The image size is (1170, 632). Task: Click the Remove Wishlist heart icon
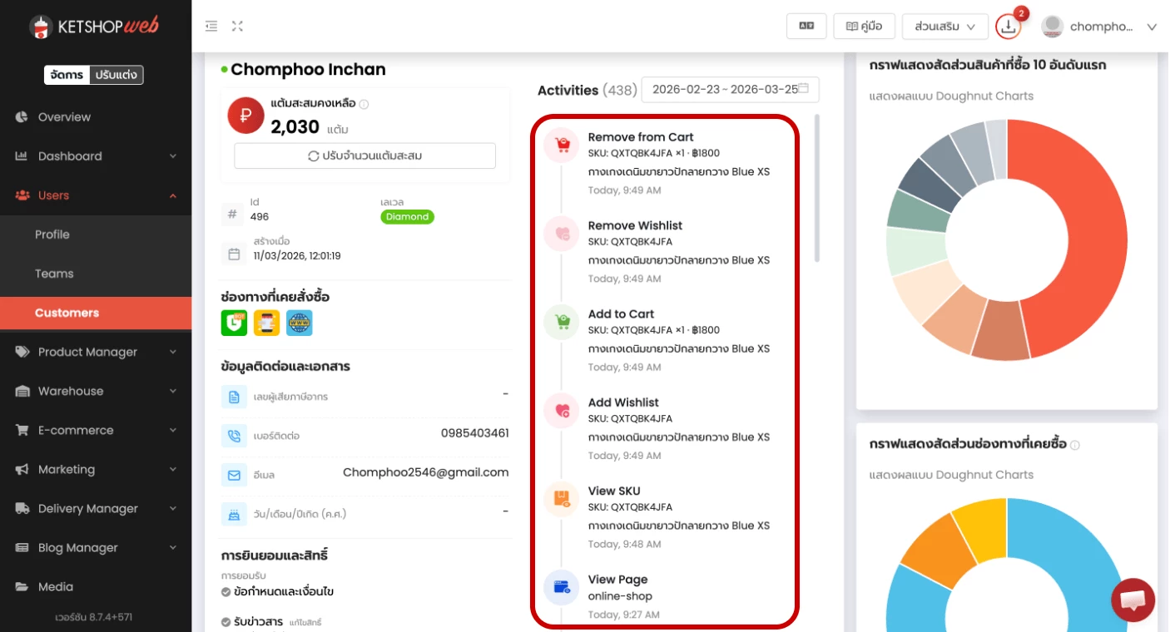[x=562, y=233]
